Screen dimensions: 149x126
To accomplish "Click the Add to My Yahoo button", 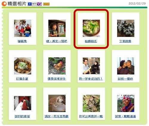I will pos(35,4).
